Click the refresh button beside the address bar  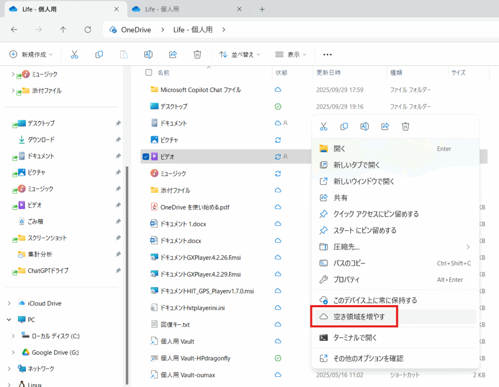click(88, 30)
